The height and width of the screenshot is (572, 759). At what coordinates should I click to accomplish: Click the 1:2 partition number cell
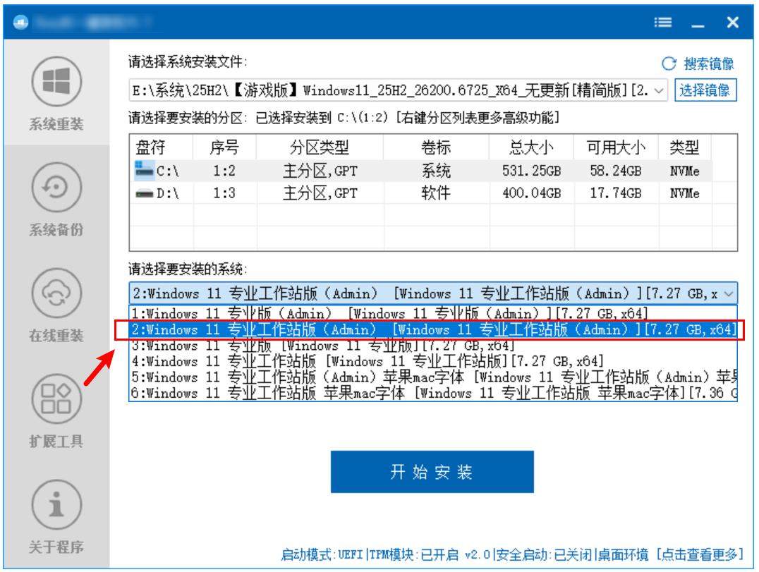[x=224, y=171]
